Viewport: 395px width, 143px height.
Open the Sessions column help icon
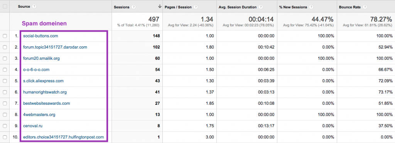click(x=134, y=7)
